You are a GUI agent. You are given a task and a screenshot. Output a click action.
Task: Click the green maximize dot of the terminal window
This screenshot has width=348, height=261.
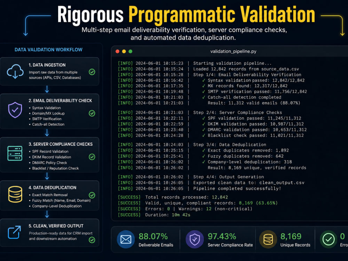[130, 51]
